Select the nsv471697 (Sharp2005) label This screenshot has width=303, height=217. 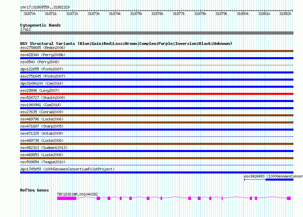(x=42, y=126)
